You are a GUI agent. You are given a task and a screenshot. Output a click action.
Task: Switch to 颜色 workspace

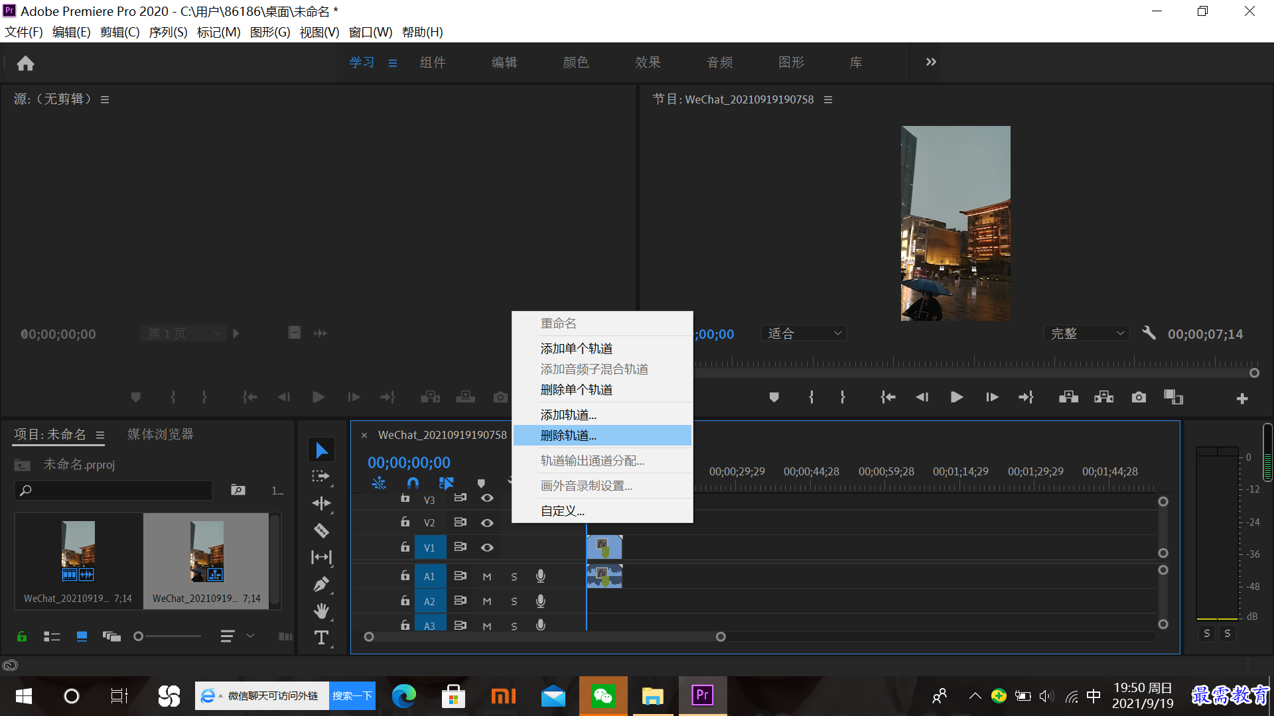(x=575, y=62)
